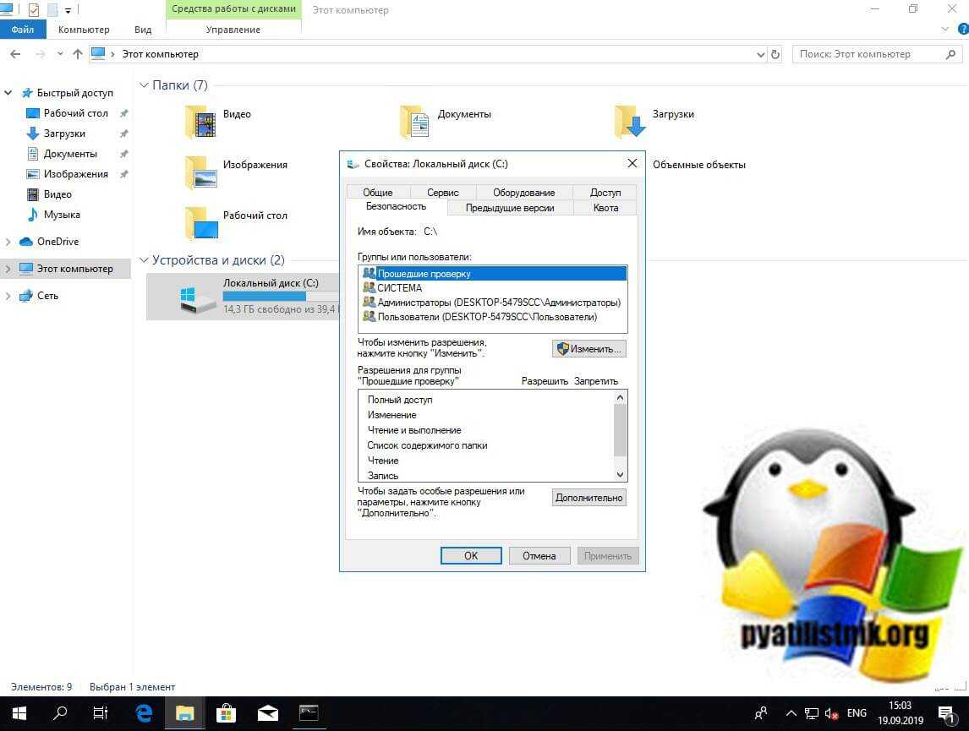Open the Загрузки folder icon
Image resolution: width=969 pixels, height=731 pixels.
[x=630, y=121]
